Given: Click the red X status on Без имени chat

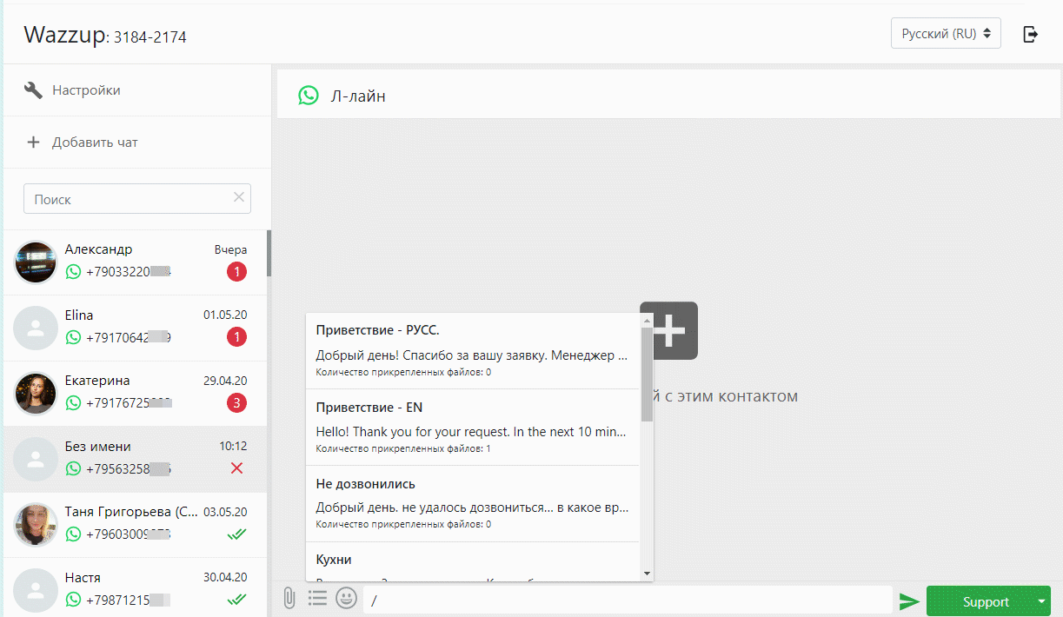Looking at the screenshot, I should (236, 468).
